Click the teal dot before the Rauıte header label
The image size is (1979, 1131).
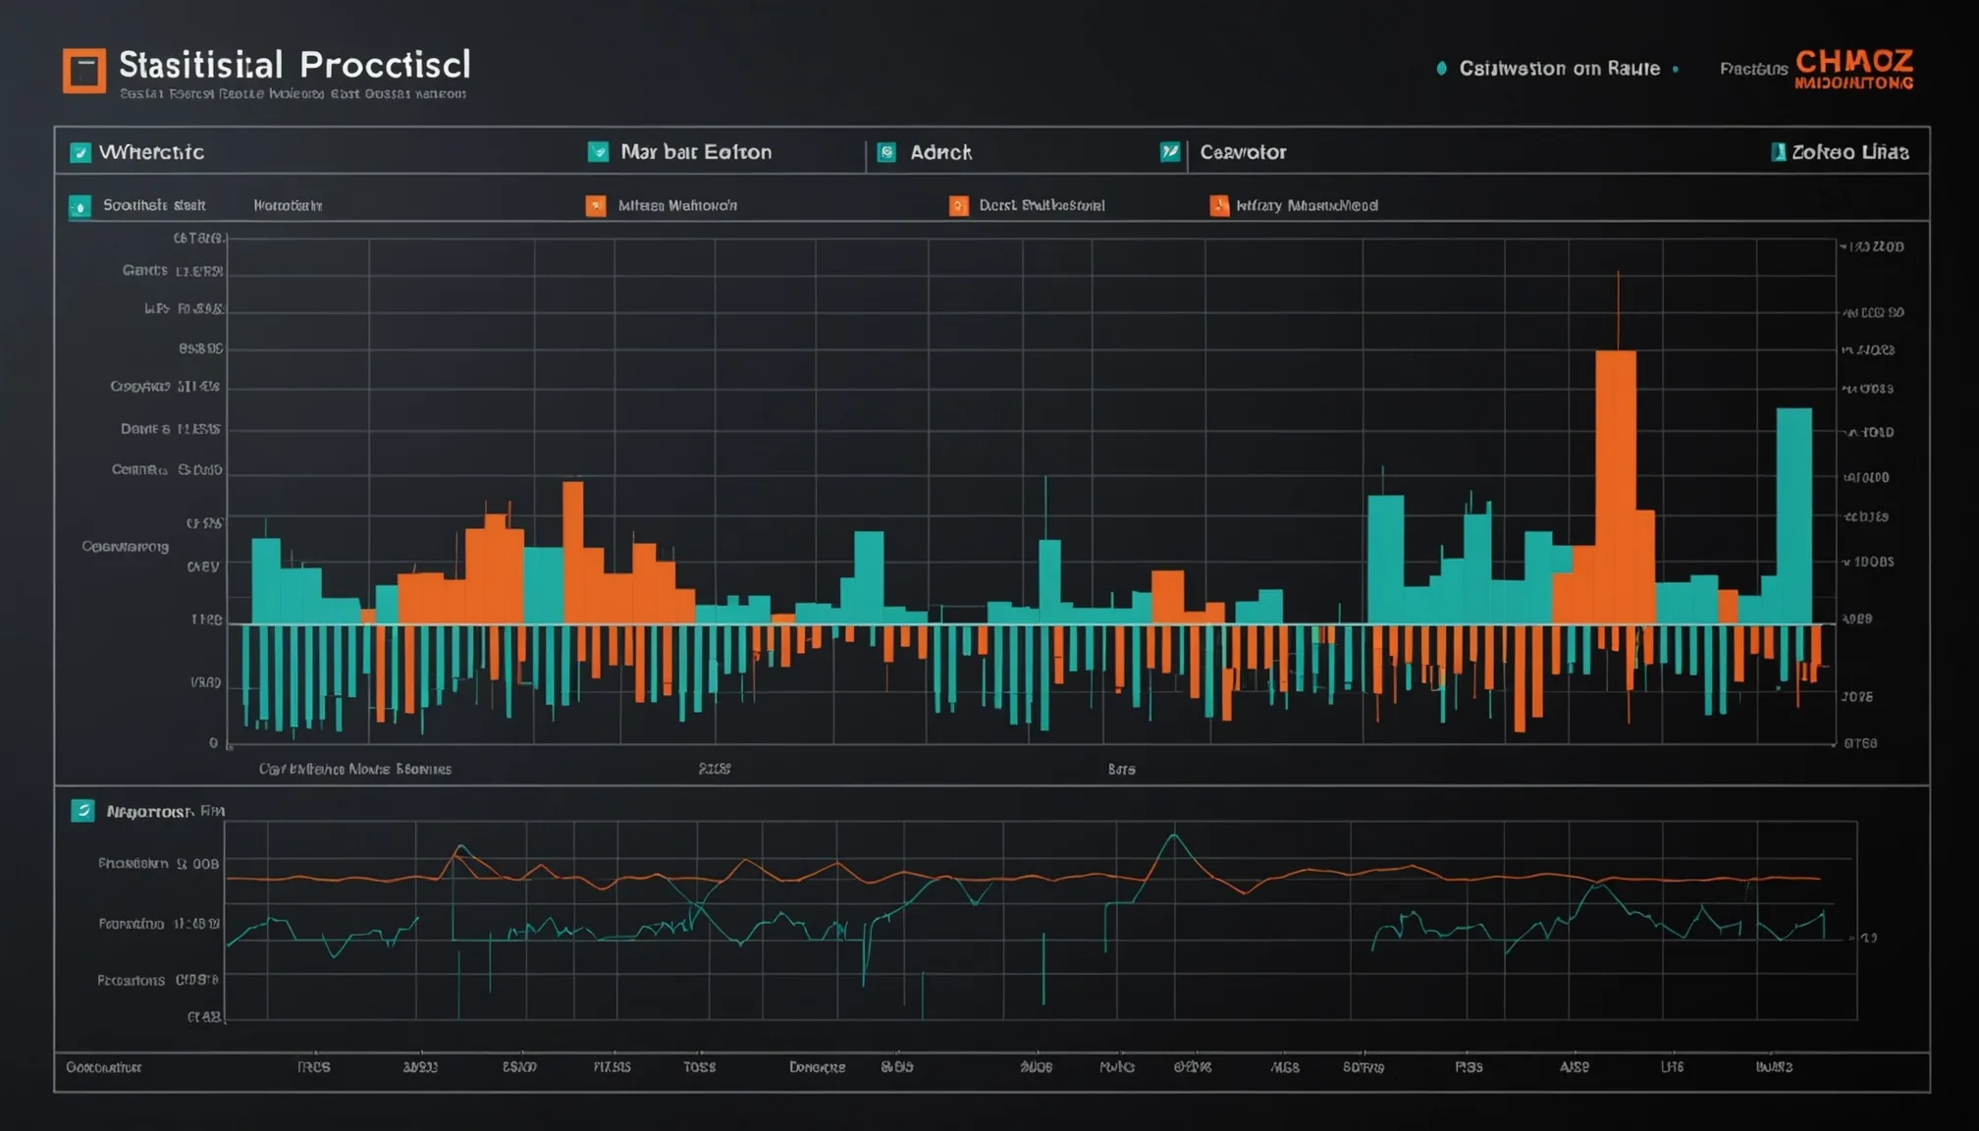1441,69
